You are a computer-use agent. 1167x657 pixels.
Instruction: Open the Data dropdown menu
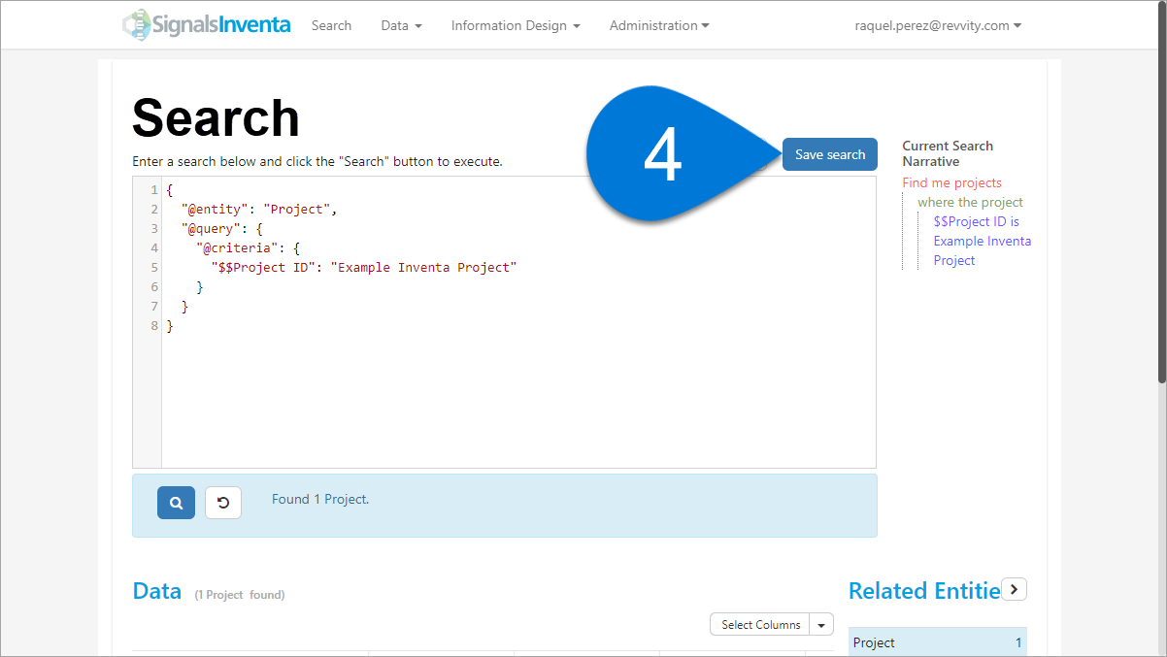click(x=401, y=25)
